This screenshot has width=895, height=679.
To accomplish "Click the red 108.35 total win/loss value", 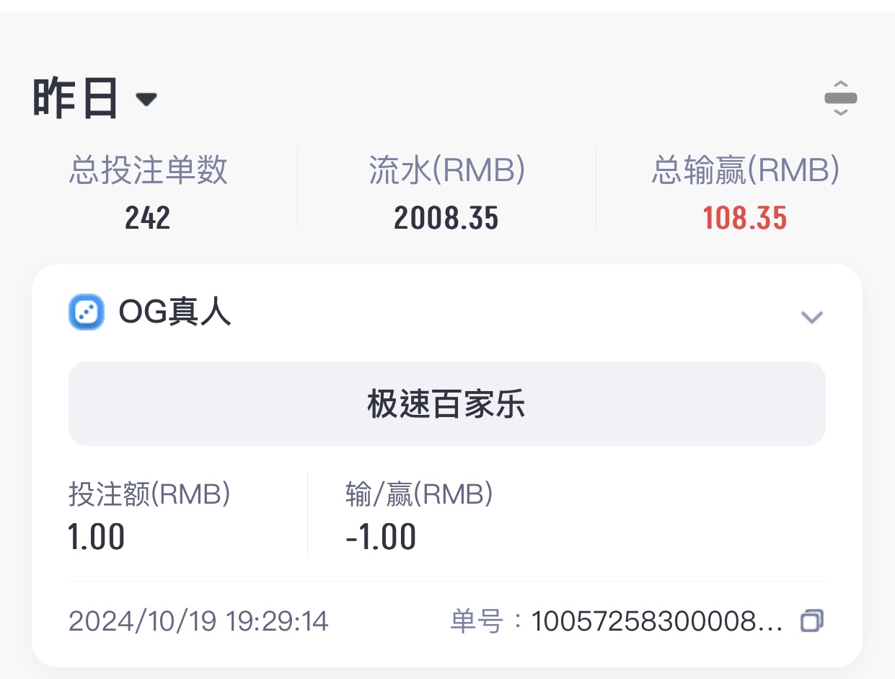I will pos(745,217).
